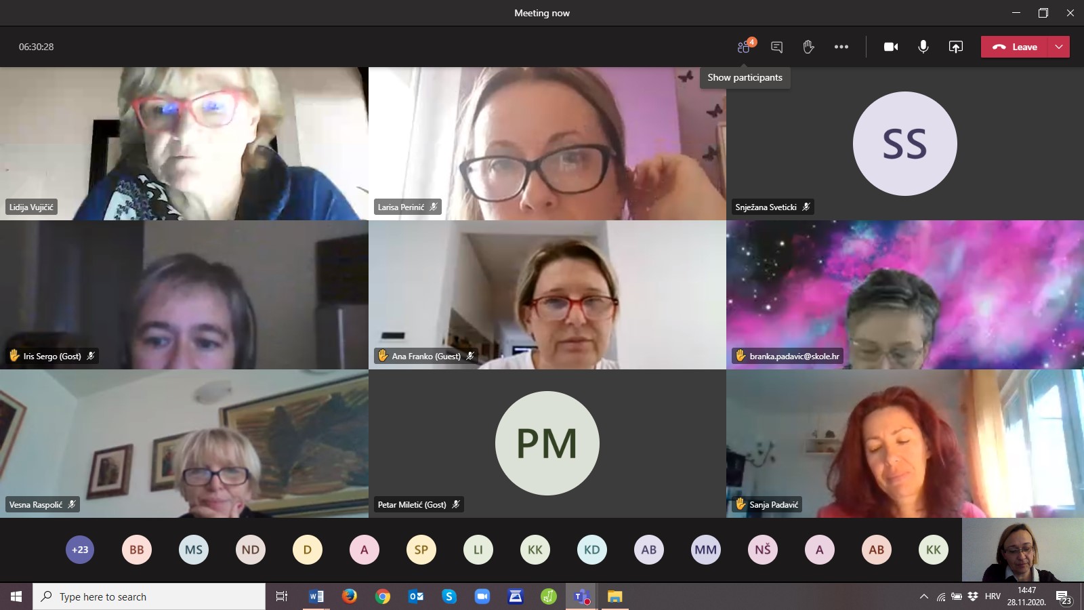Viewport: 1084px width, 610px height.
Task: Open Skype from the taskbar
Action: pos(449,596)
